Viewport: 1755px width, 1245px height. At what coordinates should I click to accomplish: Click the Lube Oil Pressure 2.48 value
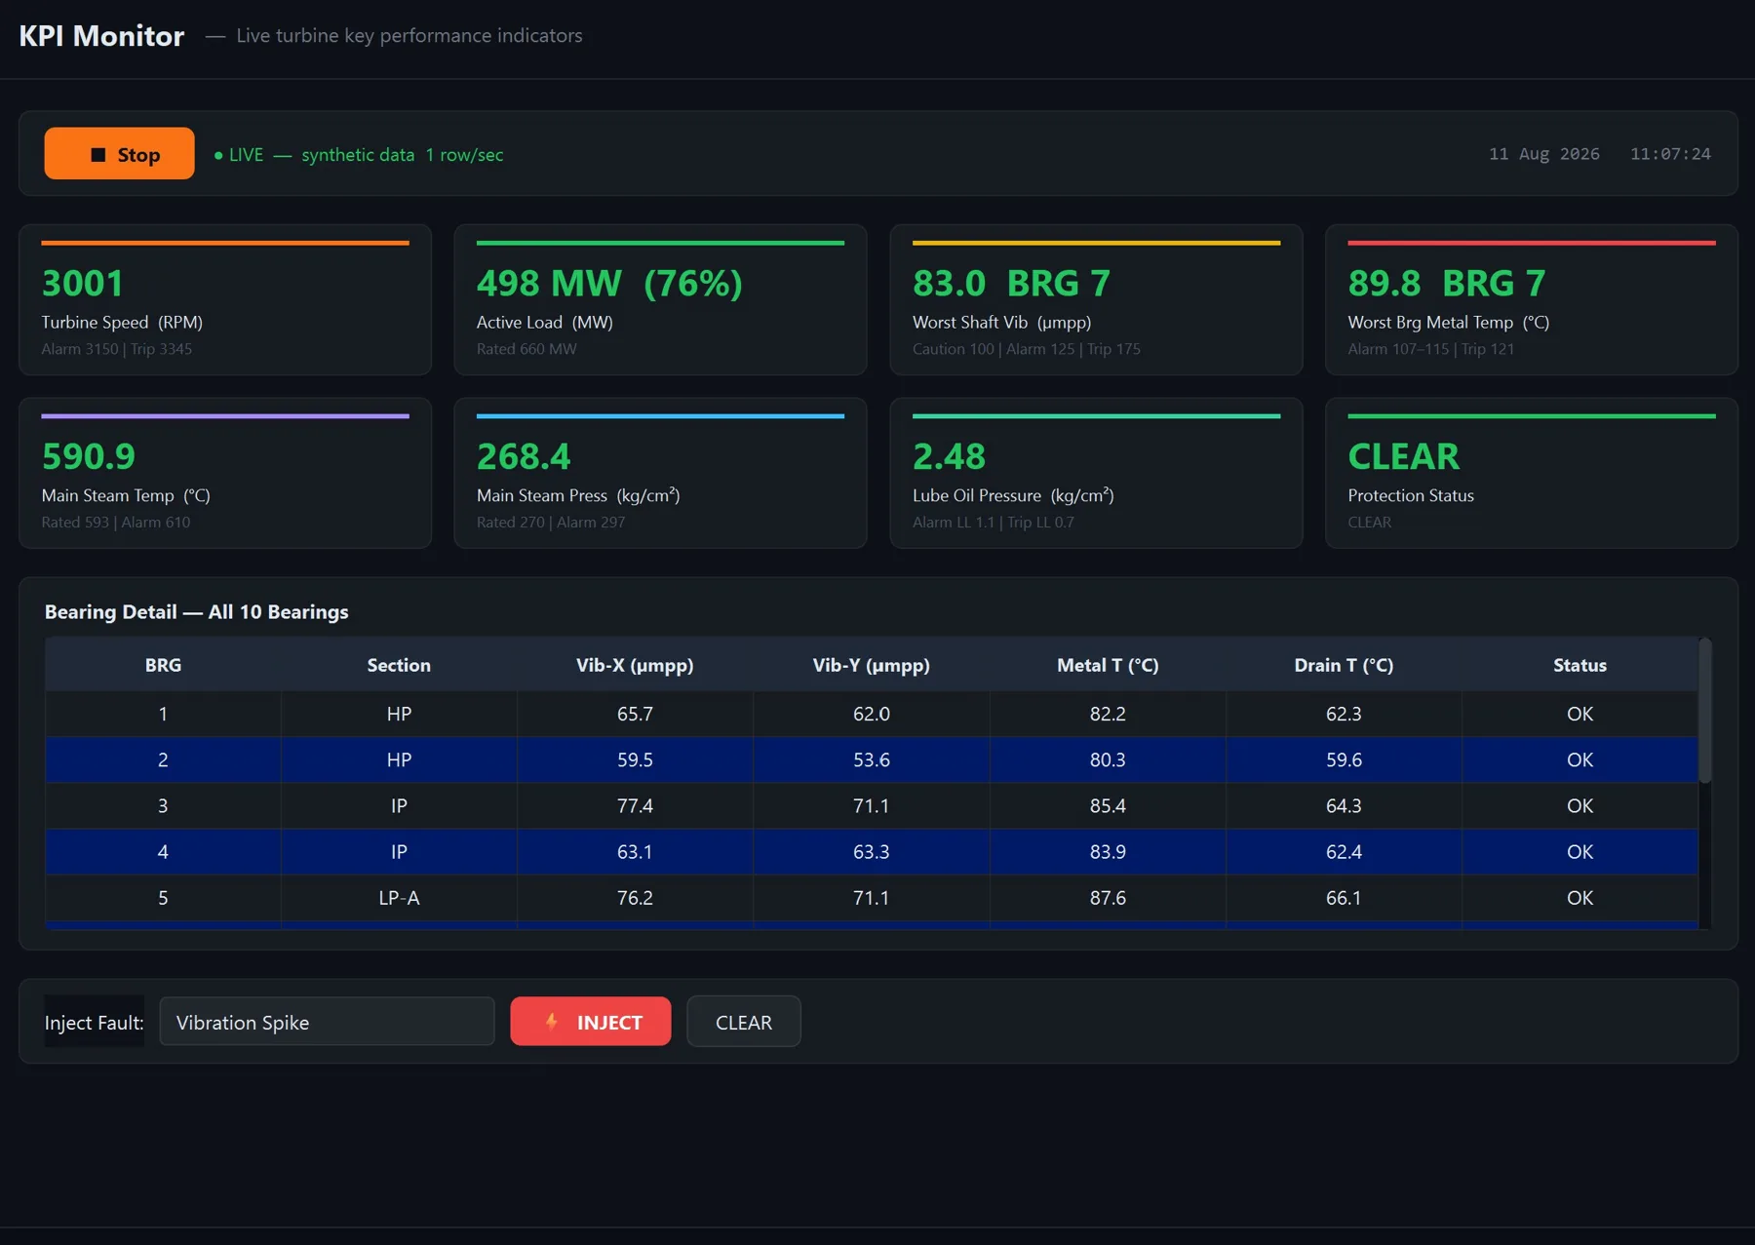[949, 456]
